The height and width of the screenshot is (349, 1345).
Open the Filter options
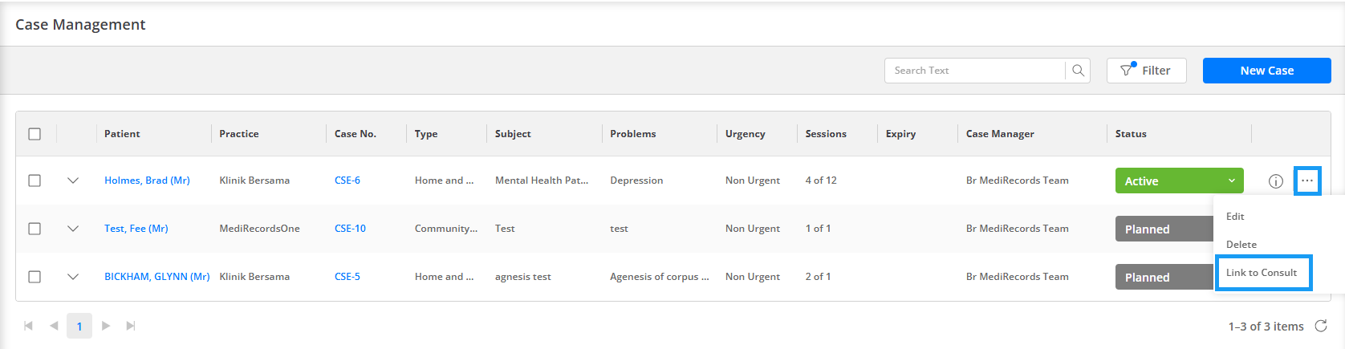1146,71
